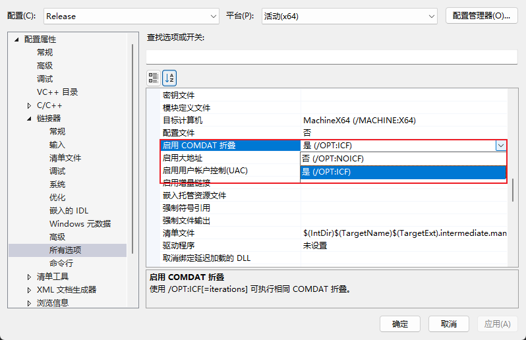Collapse the 链接器 tree node
526x340 pixels.
pos(29,119)
